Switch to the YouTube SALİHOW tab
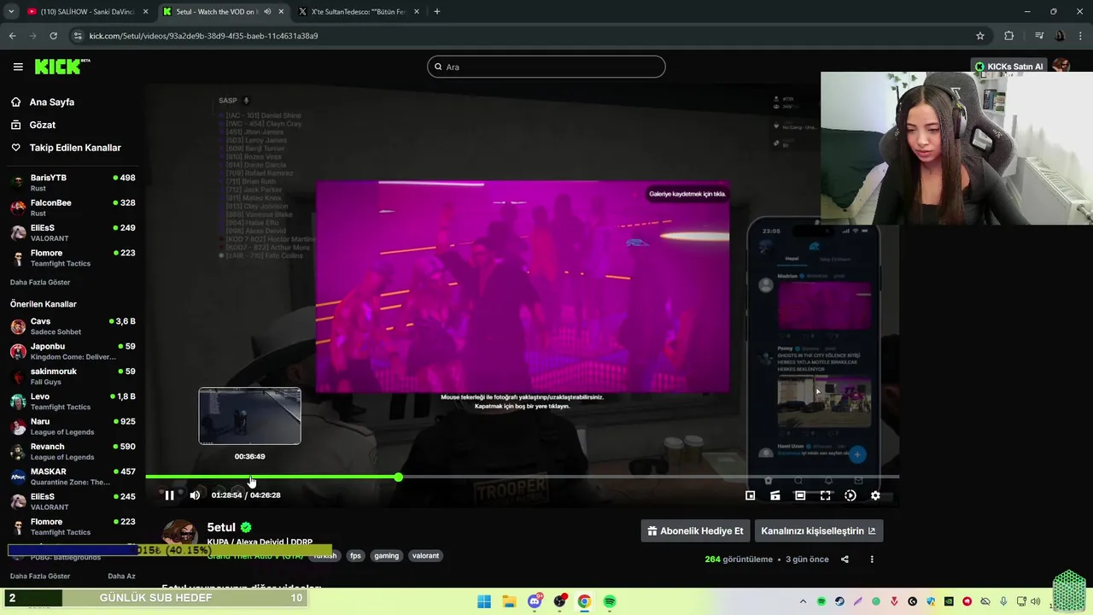The height and width of the screenshot is (615, 1093). [x=88, y=12]
